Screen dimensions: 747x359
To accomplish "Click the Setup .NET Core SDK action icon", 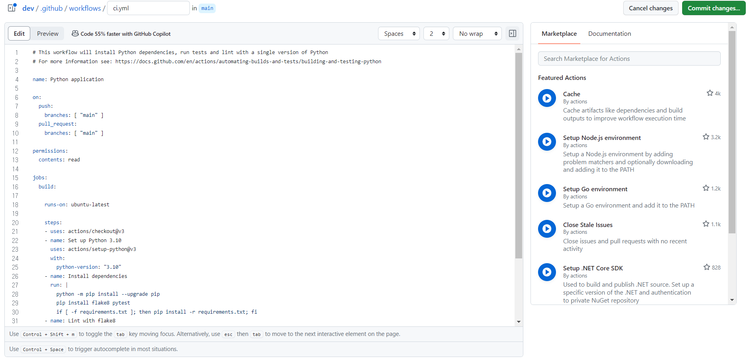I will [547, 272].
